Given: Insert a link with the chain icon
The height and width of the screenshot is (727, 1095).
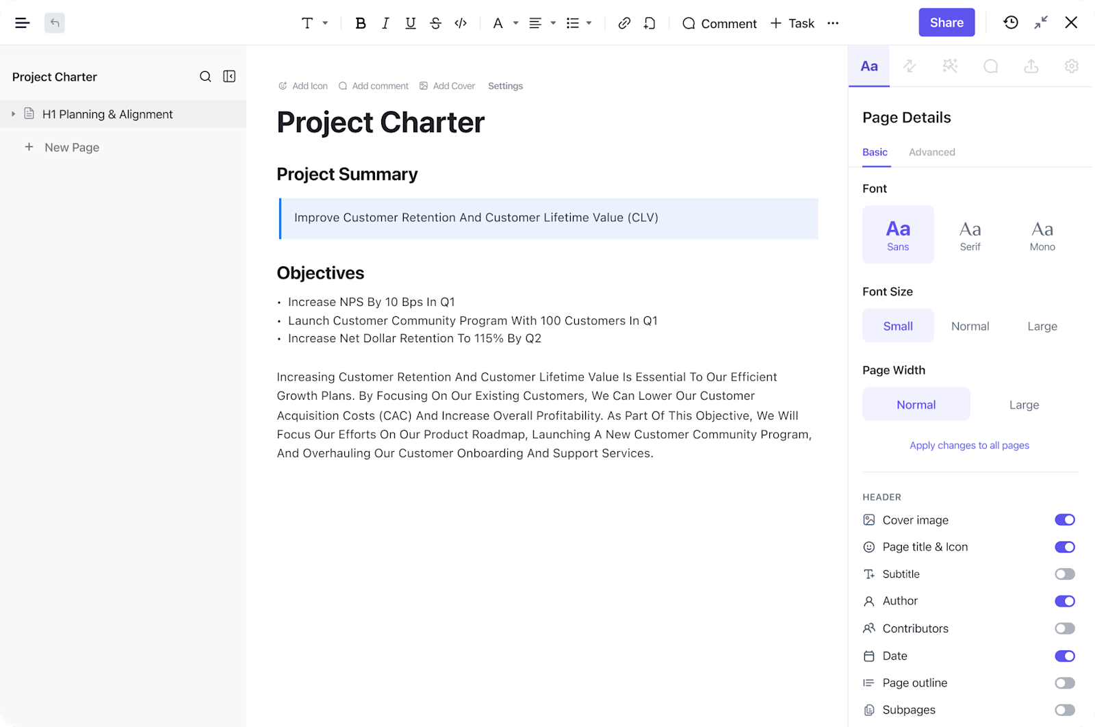Looking at the screenshot, I should 623,23.
